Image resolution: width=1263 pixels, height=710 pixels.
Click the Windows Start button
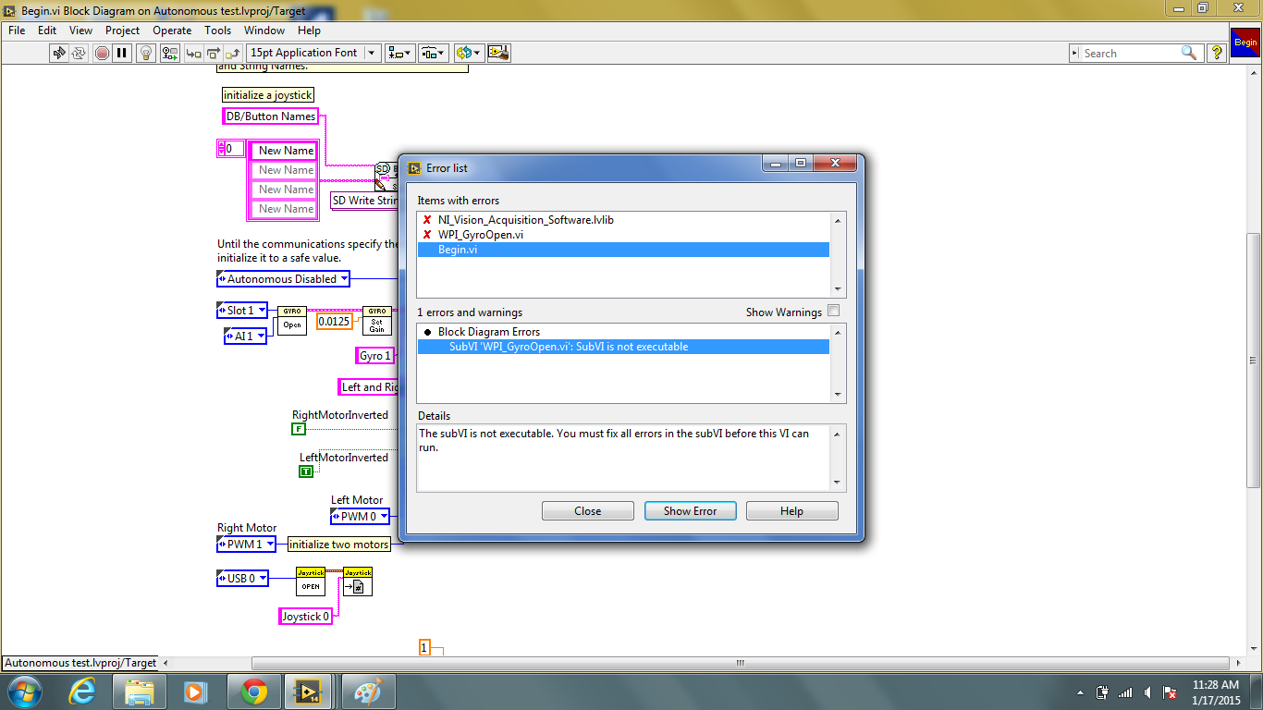click(x=25, y=692)
